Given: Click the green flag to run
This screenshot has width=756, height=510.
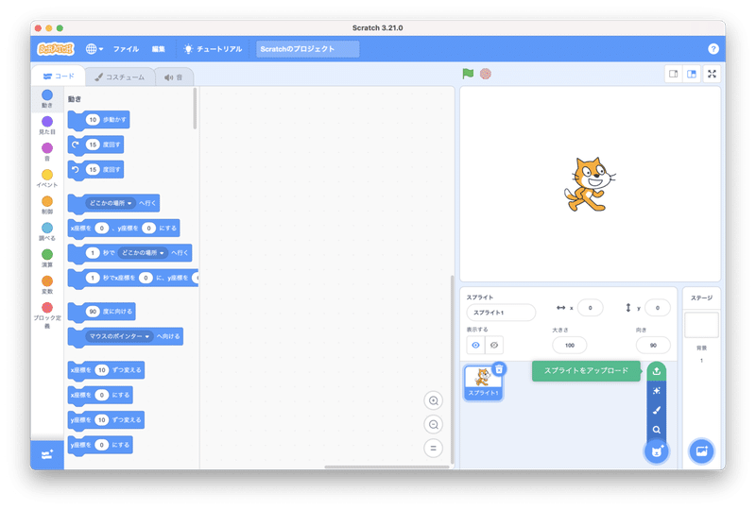Looking at the screenshot, I should point(468,74).
